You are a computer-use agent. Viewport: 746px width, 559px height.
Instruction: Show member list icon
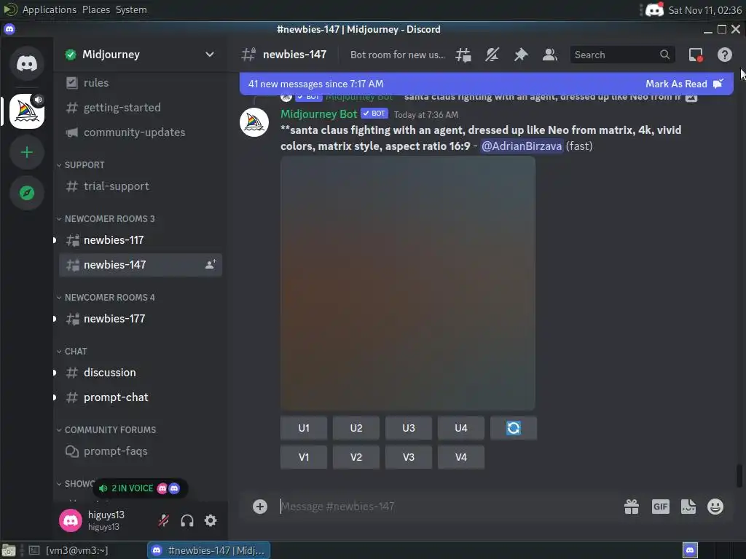pyautogui.click(x=550, y=55)
